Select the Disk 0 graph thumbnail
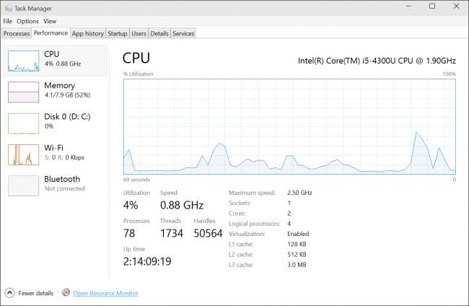Screen dimensions: 469x306 (x=22, y=123)
